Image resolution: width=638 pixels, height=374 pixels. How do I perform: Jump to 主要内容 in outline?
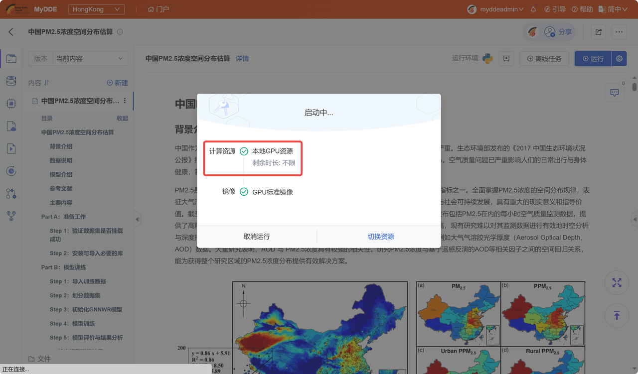coord(61,203)
